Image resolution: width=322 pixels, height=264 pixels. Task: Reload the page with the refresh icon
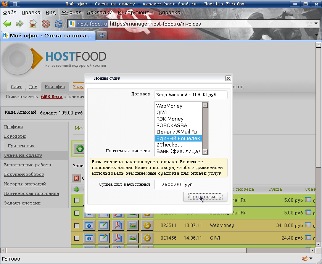click(58, 24)
